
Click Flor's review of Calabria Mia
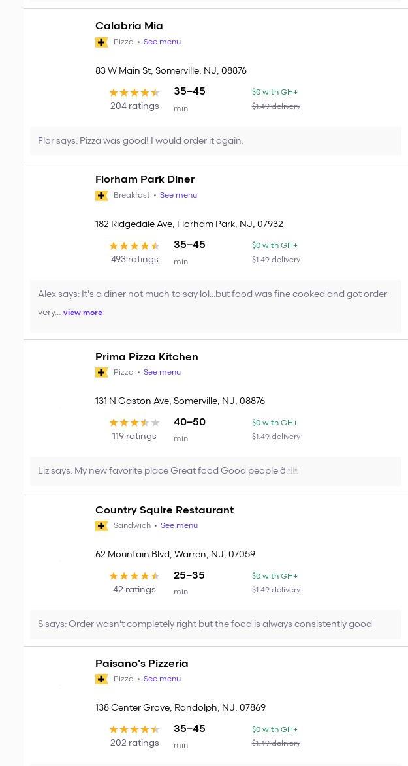[140, 141]
